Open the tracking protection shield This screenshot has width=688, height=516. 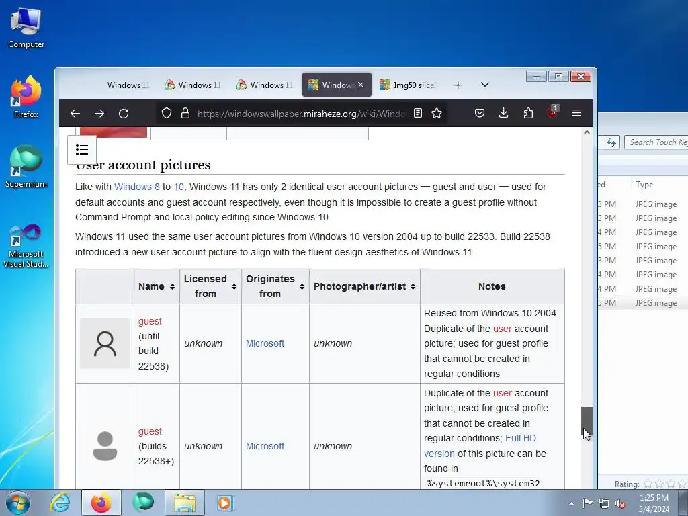[167, 113]
